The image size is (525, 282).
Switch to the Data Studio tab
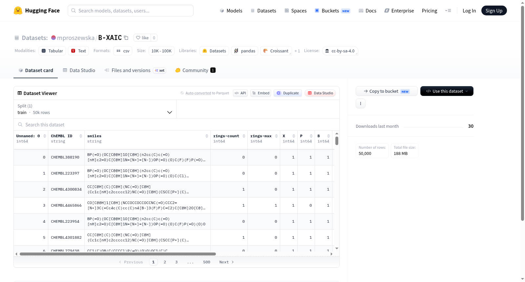[79, 70]
